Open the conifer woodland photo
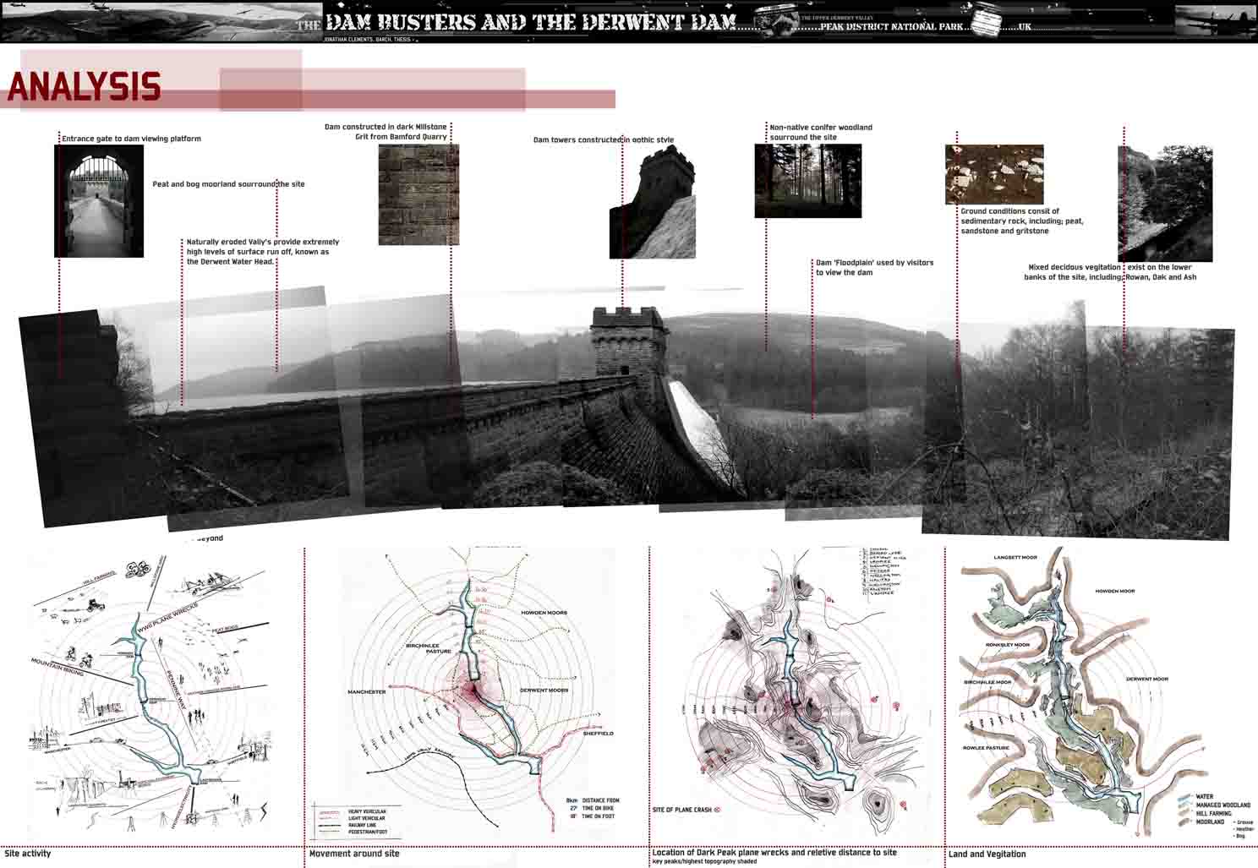1258x868 pixels. [807, 180]
